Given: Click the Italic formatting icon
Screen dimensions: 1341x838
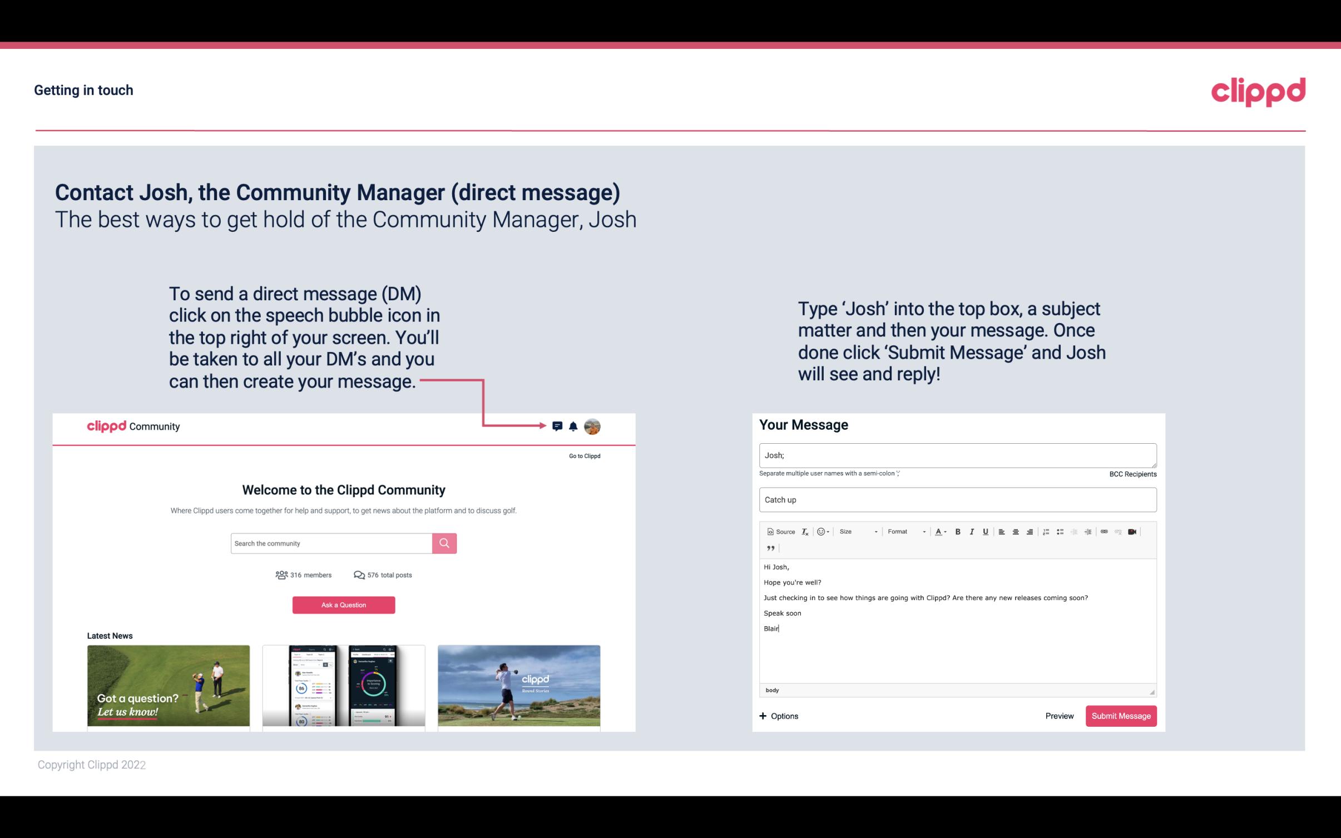Looking at the screenshot, I should [x=972, y=532].
